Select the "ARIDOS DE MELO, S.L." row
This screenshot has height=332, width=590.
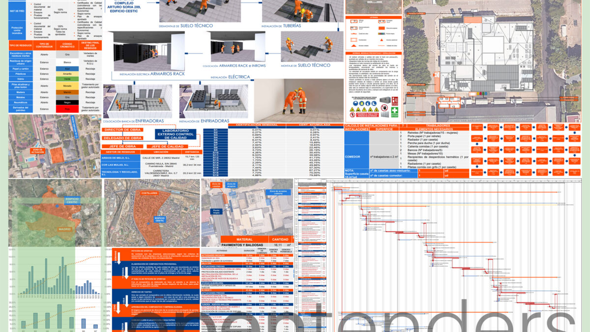click(x=151, y=157)
